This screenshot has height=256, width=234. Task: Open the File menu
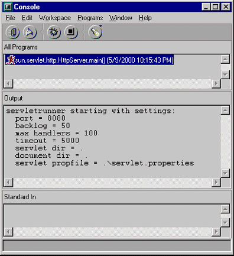tap(10, 18)
